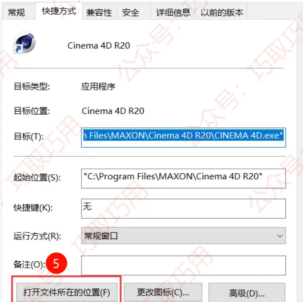
Task: Click the empty 备注(O) text field
Action: tap(184, 266)
